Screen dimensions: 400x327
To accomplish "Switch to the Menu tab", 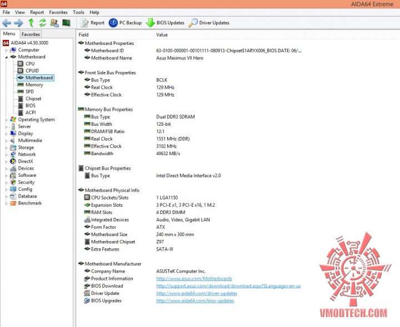I will (9, 34).
